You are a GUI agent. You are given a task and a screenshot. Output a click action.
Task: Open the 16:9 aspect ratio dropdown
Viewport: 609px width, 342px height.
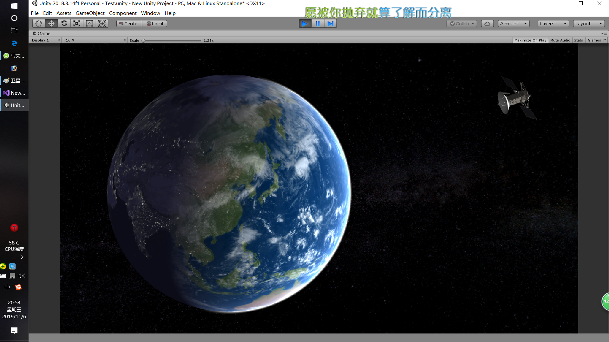[x=95, y=40]
